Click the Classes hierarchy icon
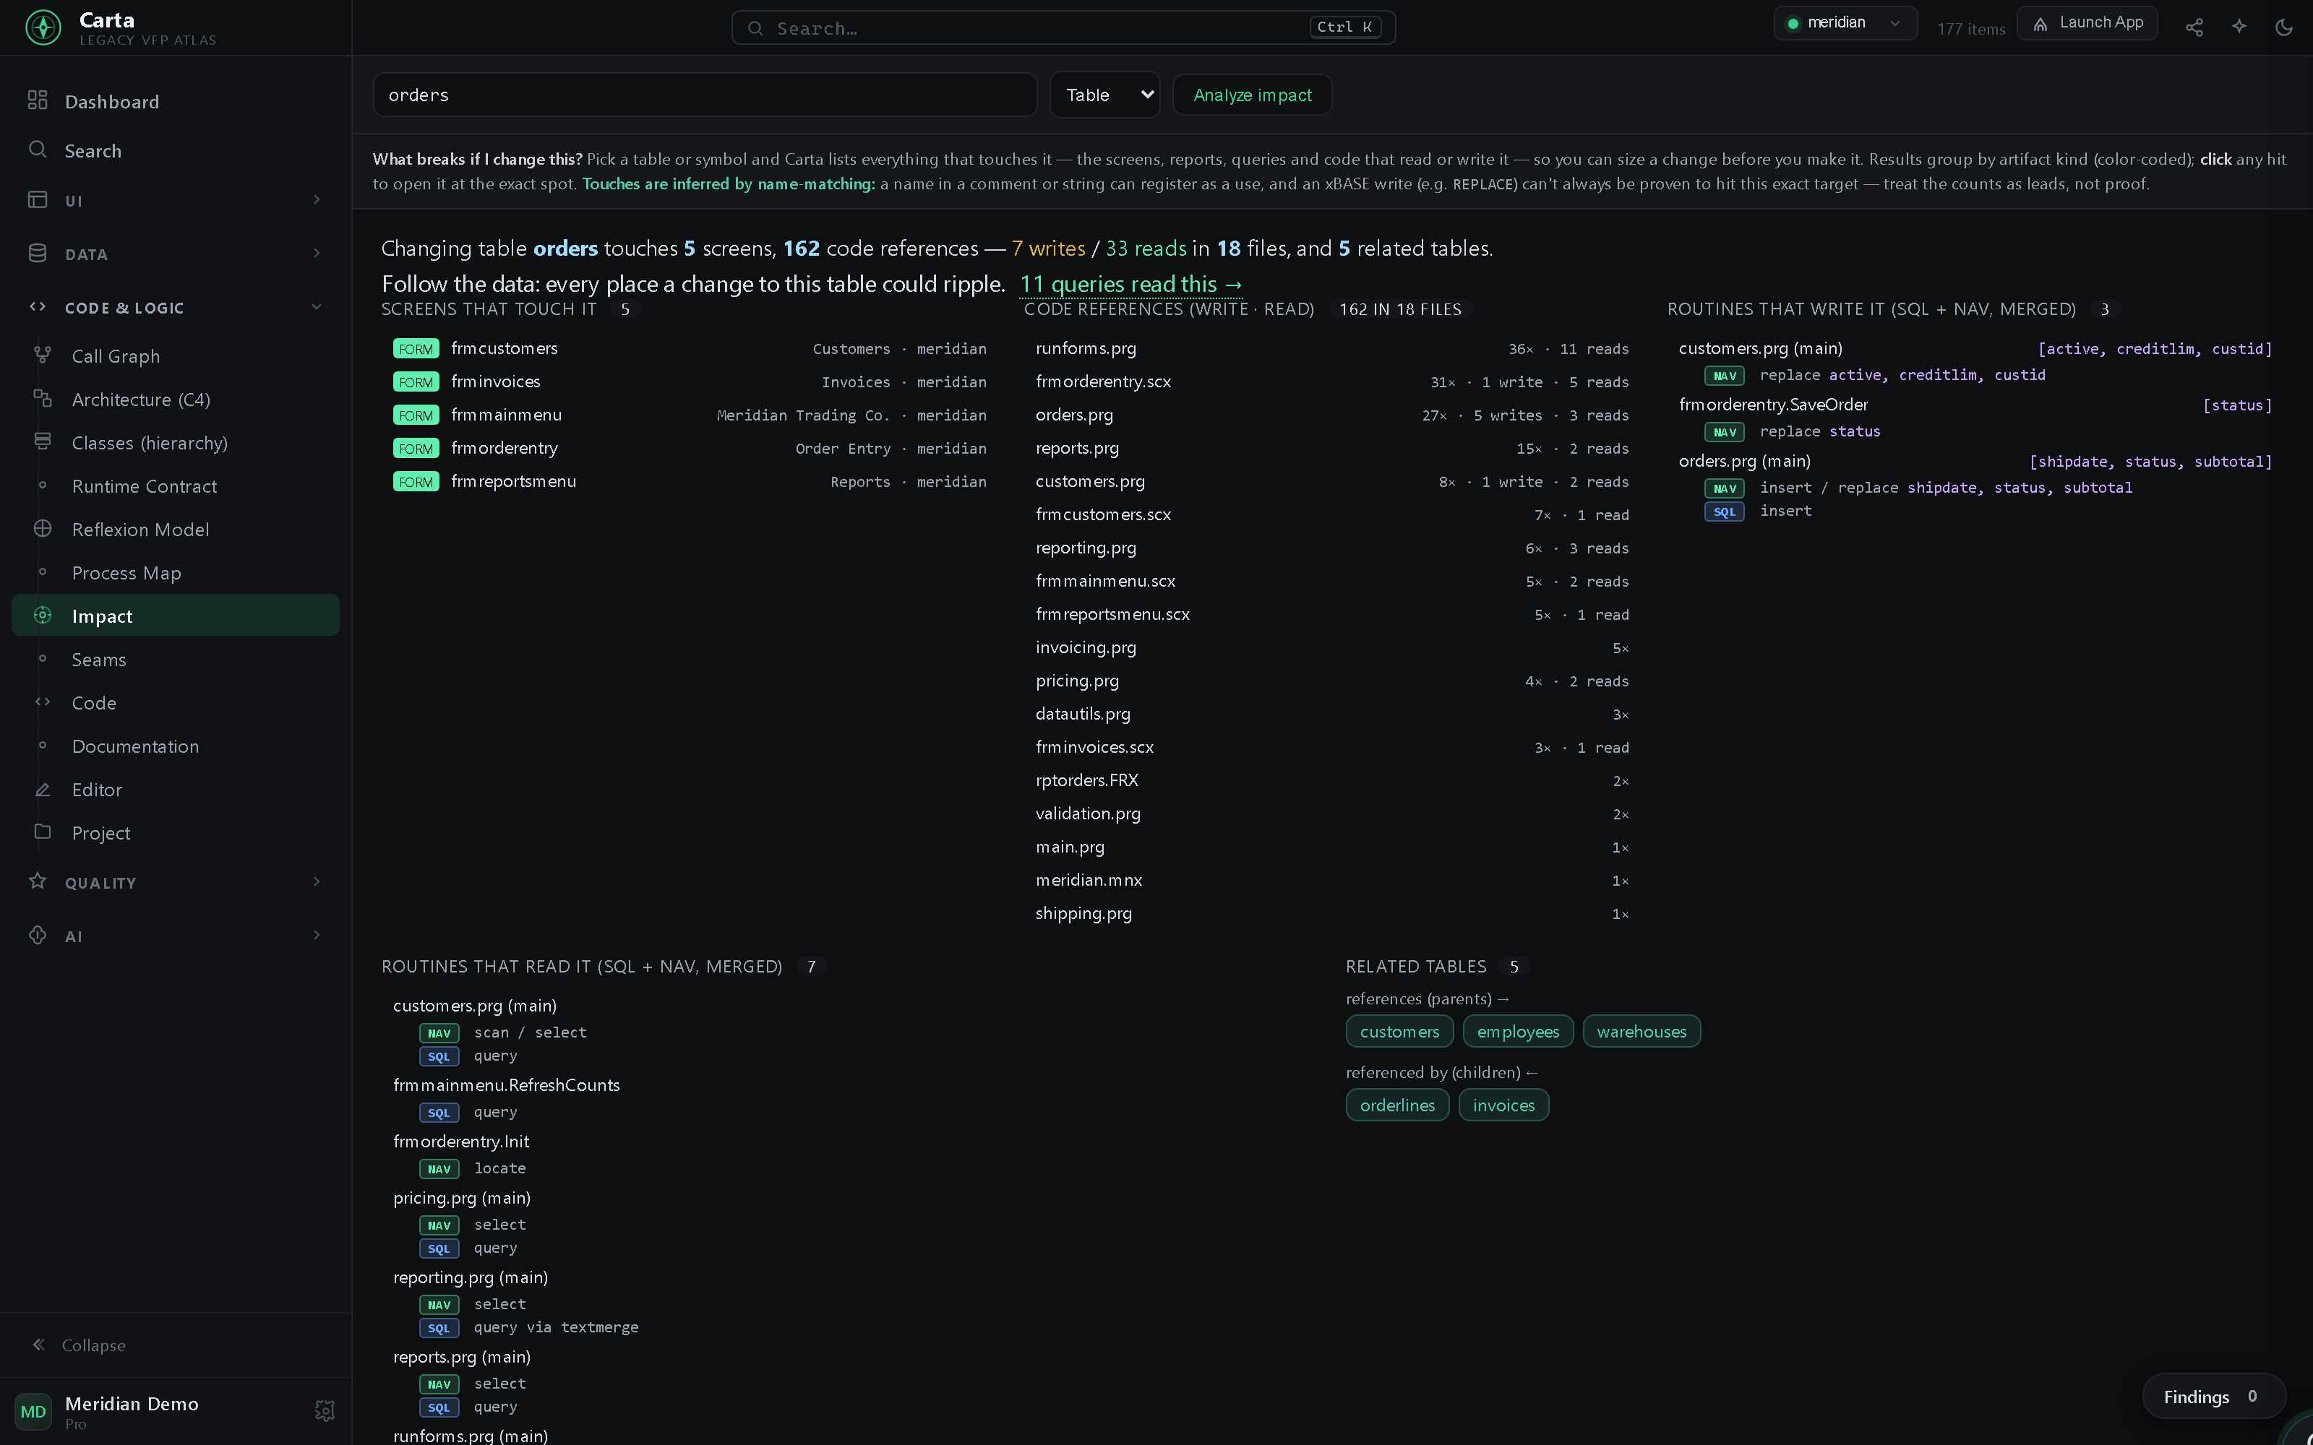Viewport: 2313px width, 1445px height. point(42,441)
